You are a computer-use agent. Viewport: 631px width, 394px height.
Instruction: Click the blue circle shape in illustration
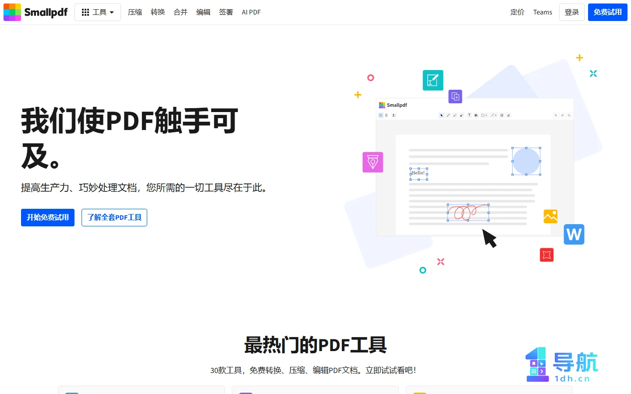pyautogui.click(x=526, y=162)
